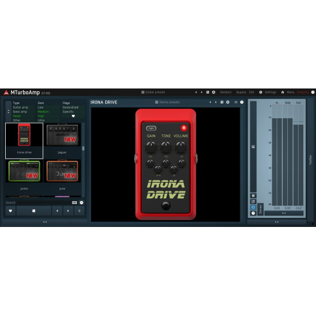Click the pedal footswitch button
The height and width of the screenshot is (316, 316).
point(166,206)
